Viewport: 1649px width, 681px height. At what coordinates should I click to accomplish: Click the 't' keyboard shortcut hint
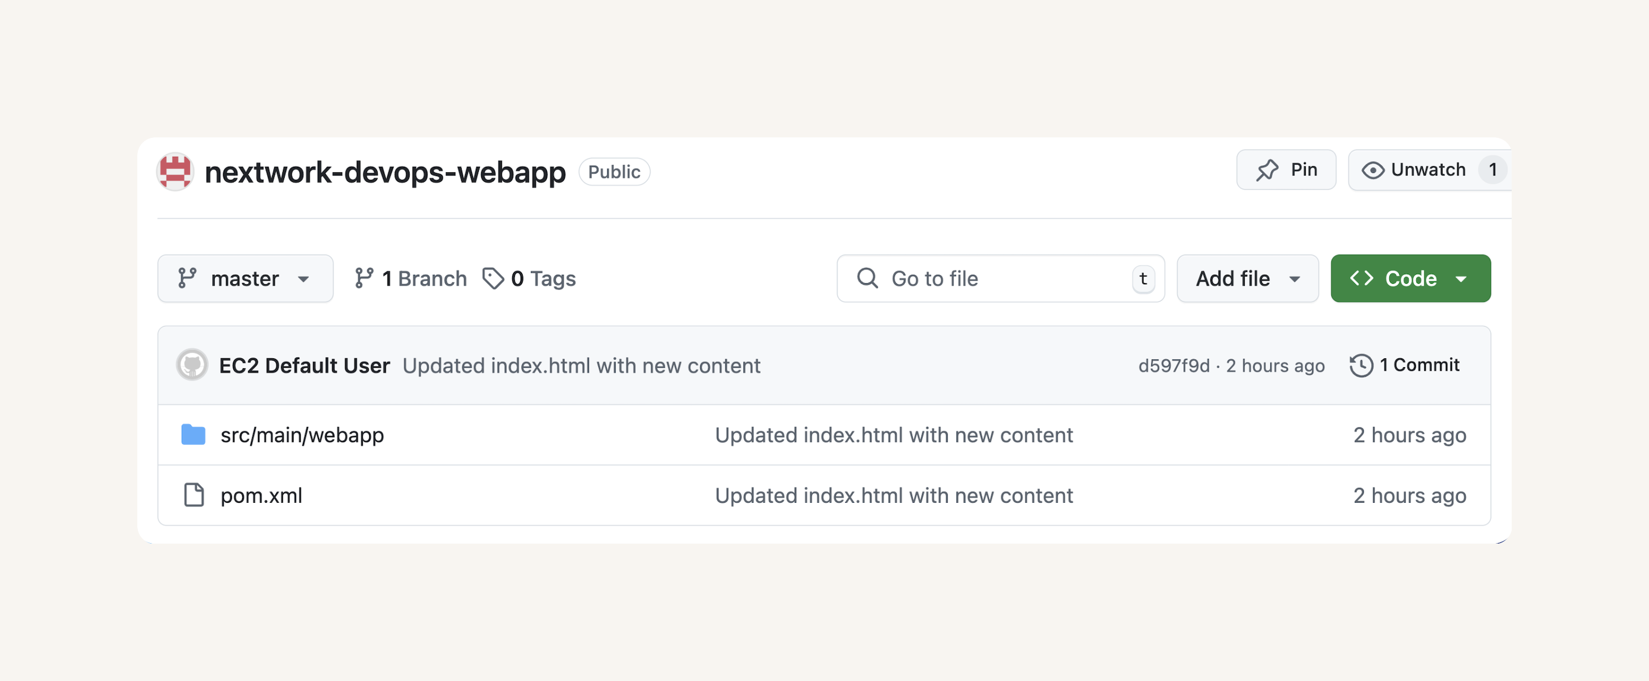(1143, 279)
